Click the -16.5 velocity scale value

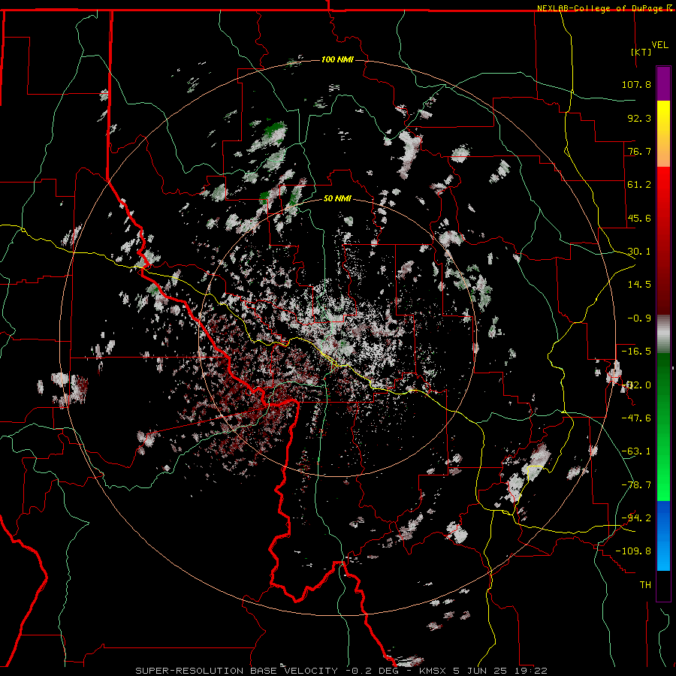click(636, 352)
